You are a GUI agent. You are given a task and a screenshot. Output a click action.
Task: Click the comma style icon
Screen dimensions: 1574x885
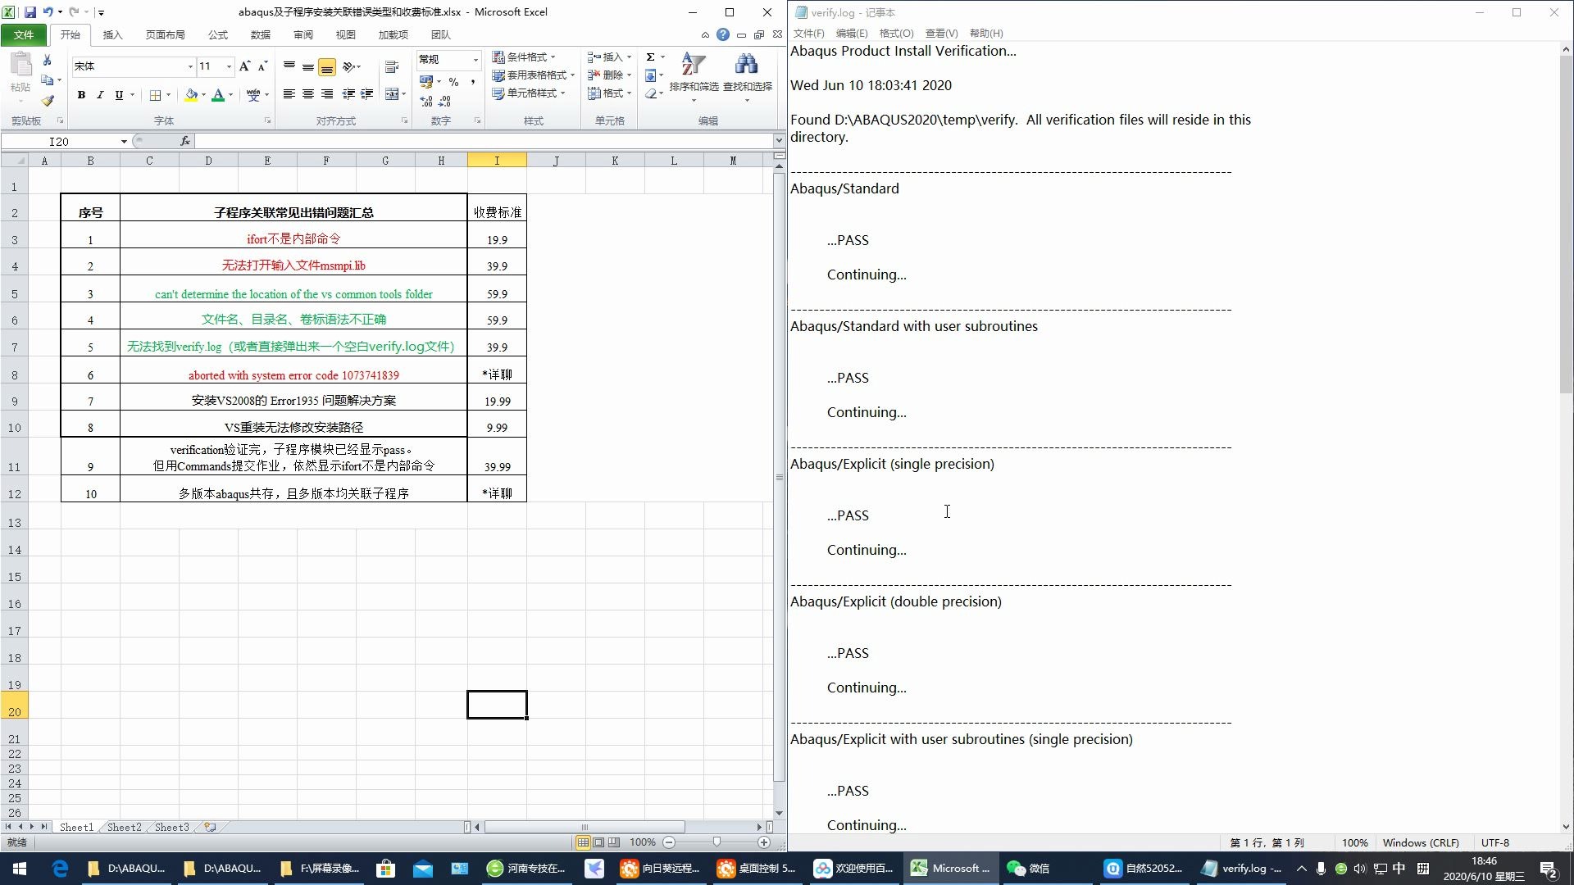(x=473, y=82)
